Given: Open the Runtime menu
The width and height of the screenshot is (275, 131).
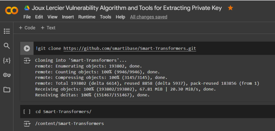Looking at the screenshot, I should pyautogui.click(x=87, y=17).
